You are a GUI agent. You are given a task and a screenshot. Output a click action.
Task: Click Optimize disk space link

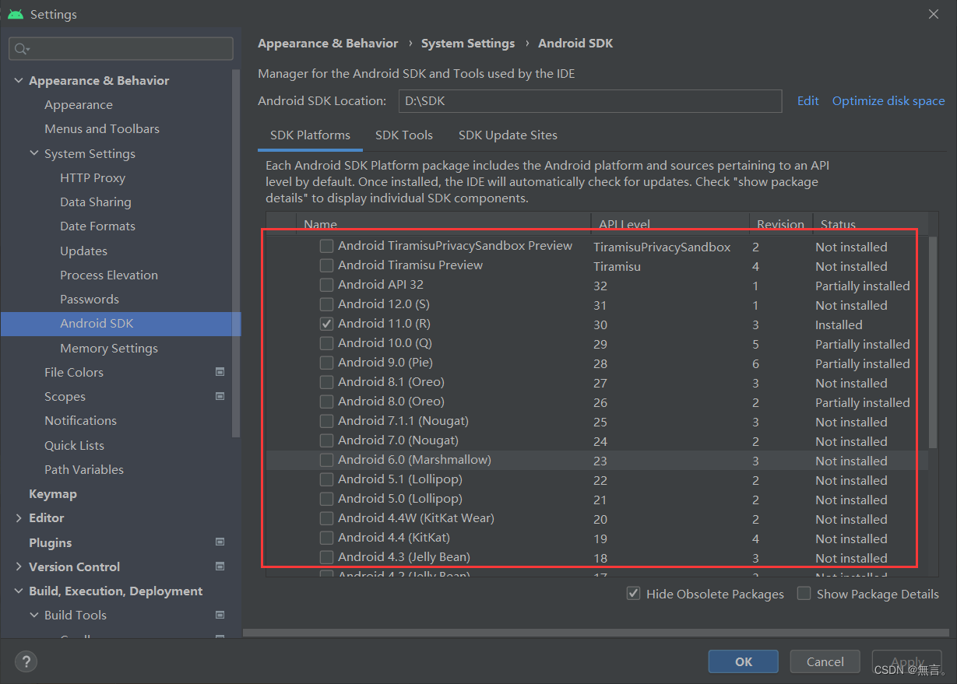(888, 100)
